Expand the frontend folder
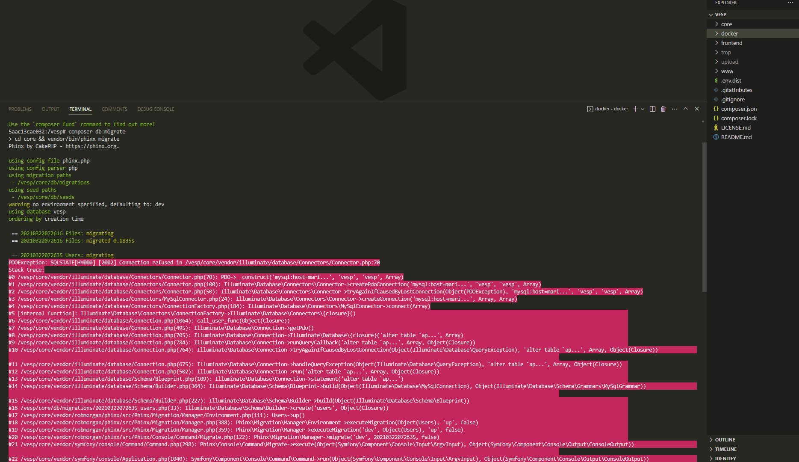This screenshot has height=462, width=799. [x=731, y=43]
